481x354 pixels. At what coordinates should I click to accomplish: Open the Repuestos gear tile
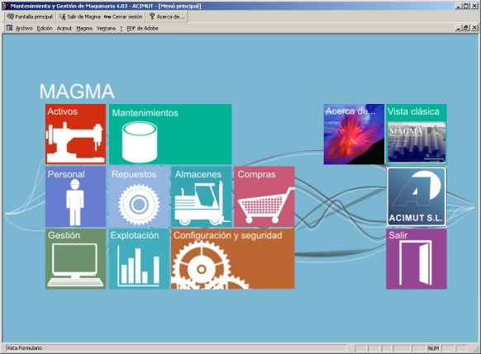(x=139, y=196)
